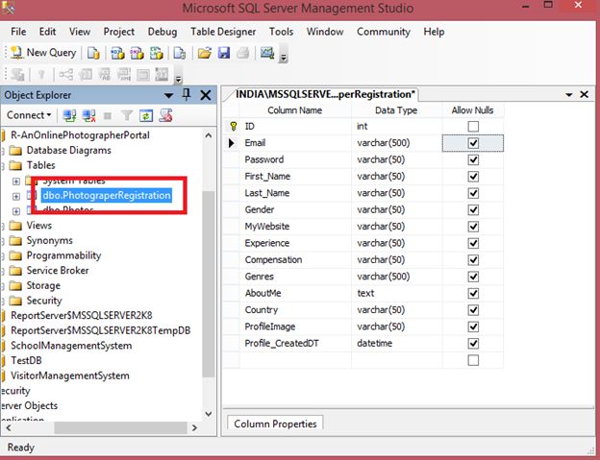Open the Table Designer menu
The height and width of the screenshot is (460, 600).
[223, 32]
